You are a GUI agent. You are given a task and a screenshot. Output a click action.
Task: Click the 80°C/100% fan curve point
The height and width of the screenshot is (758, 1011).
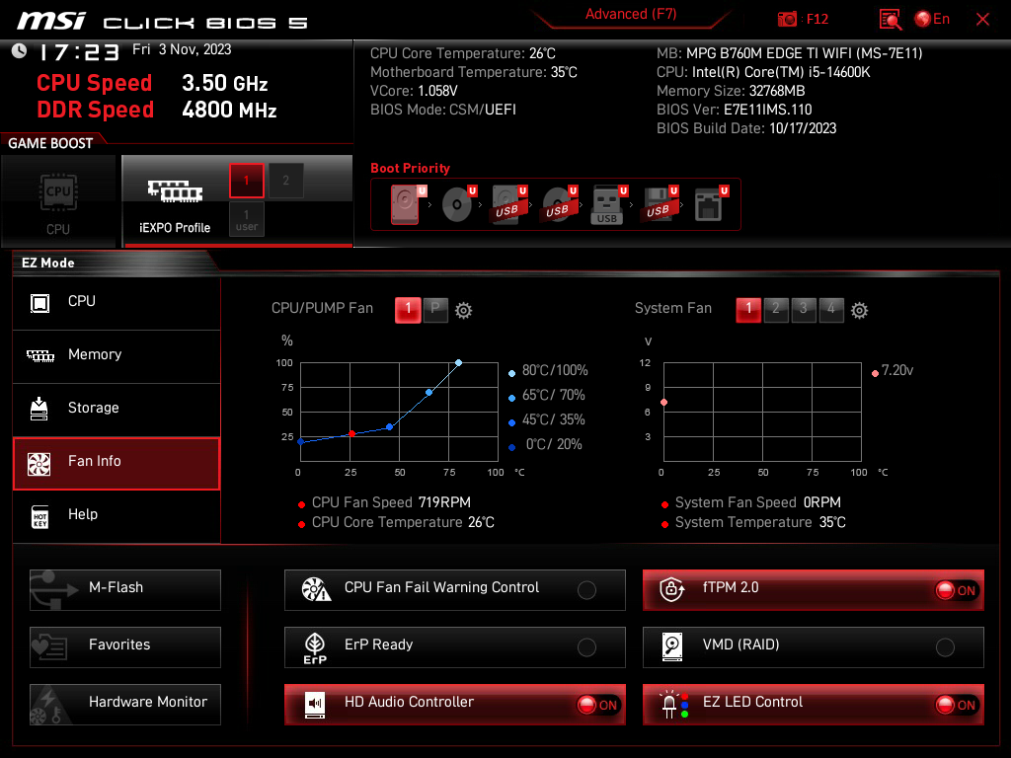coord(458,363)
